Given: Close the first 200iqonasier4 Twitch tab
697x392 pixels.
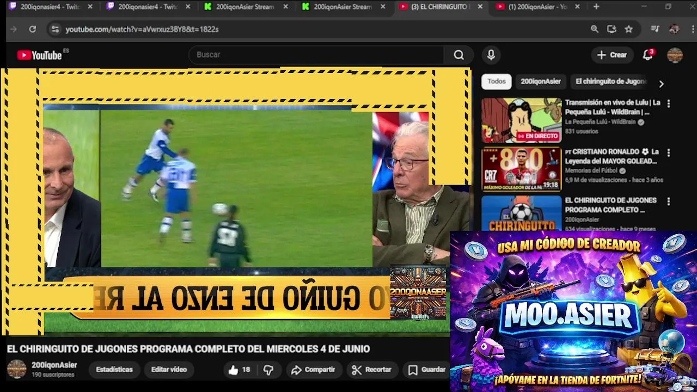Looking at the screenshot, I should click(x=90, y=7).
